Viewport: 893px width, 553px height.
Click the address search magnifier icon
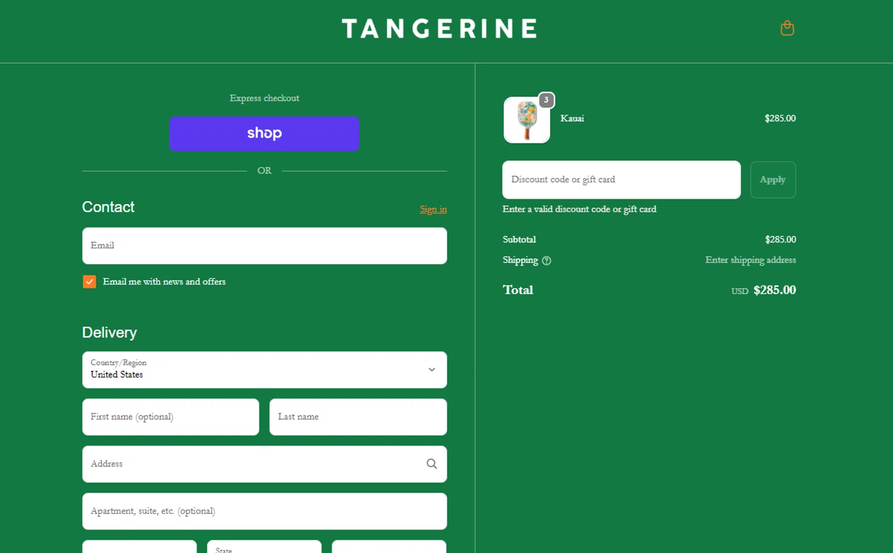click(x=432, y=464)
